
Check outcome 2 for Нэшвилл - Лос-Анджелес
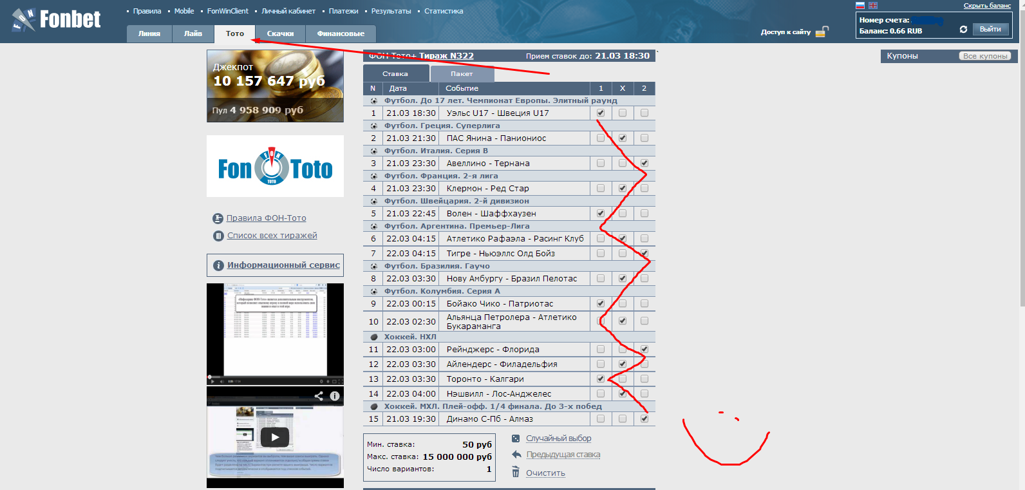[644, 393]
